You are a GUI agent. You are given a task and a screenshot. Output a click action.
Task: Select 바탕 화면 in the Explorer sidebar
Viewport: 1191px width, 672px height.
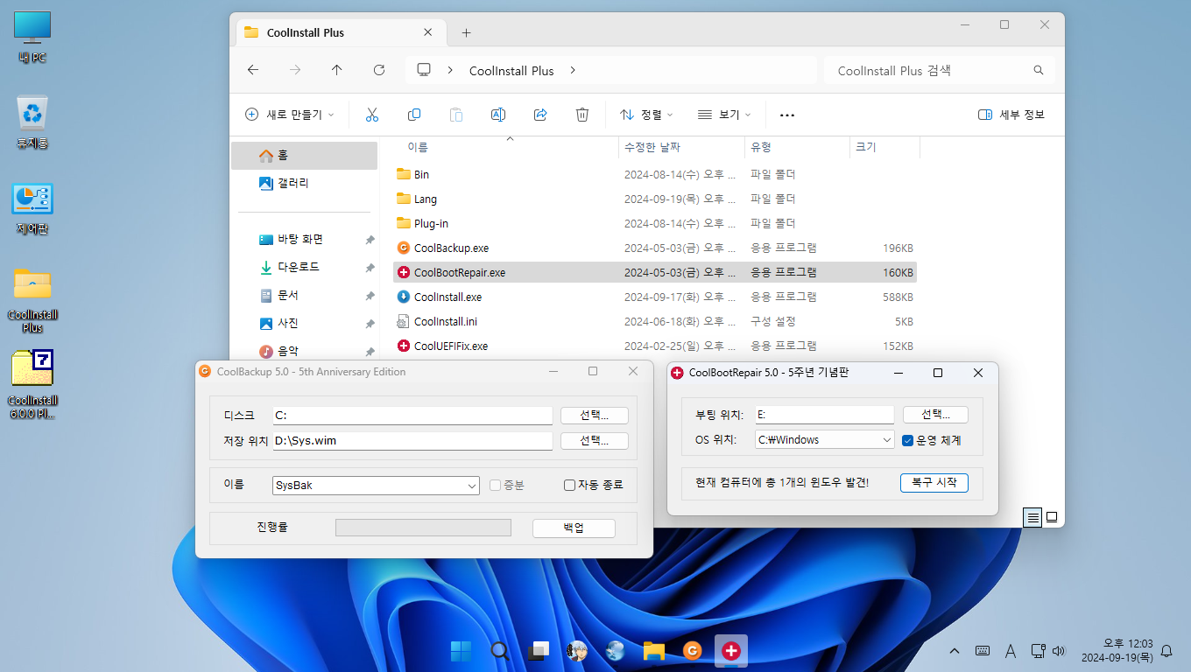pos(304,239)
